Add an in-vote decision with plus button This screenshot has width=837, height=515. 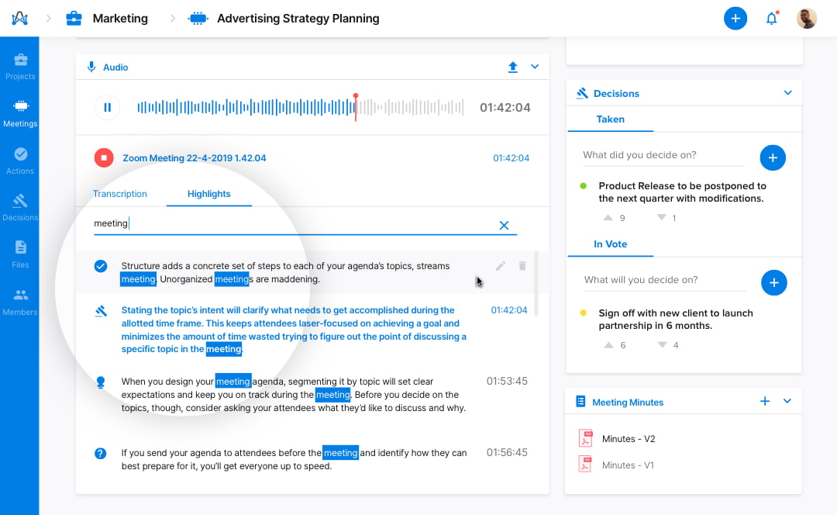click(x=774, y=282)
